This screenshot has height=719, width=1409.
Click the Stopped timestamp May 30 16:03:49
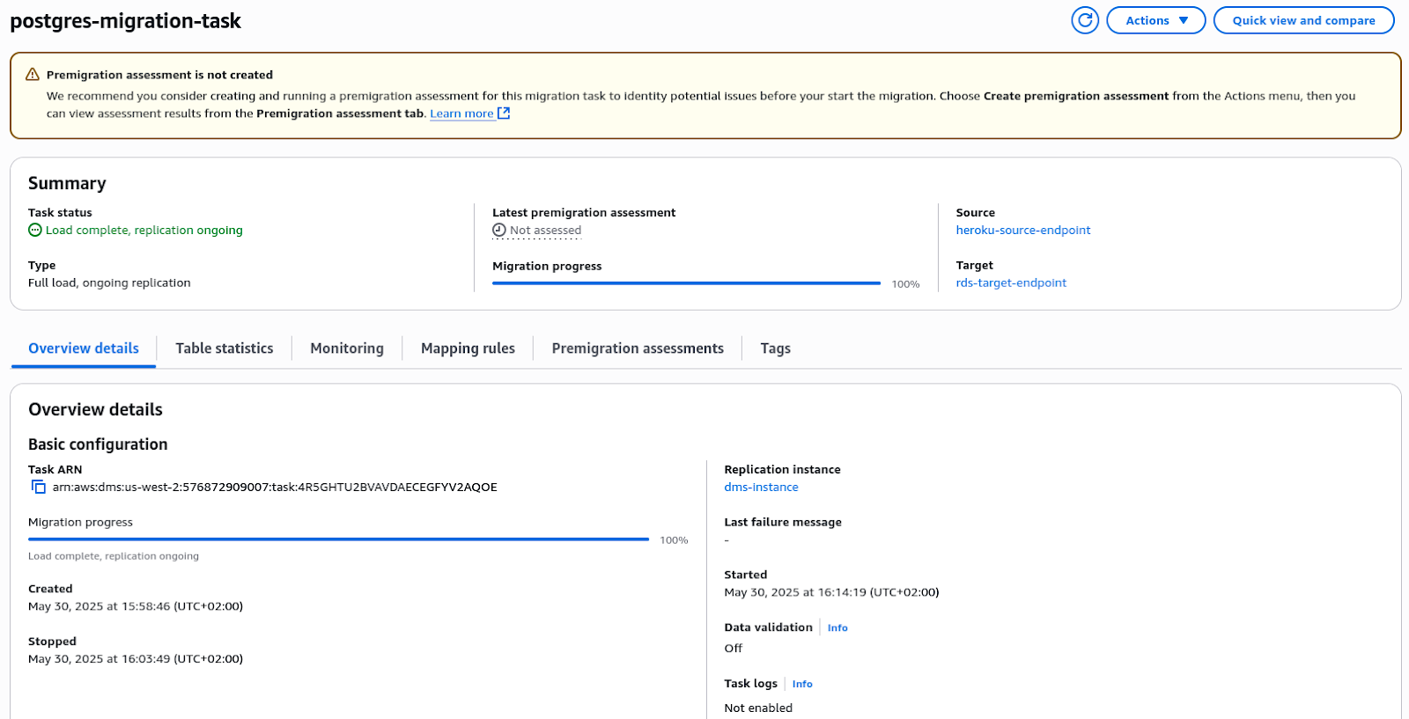(136, 659)
